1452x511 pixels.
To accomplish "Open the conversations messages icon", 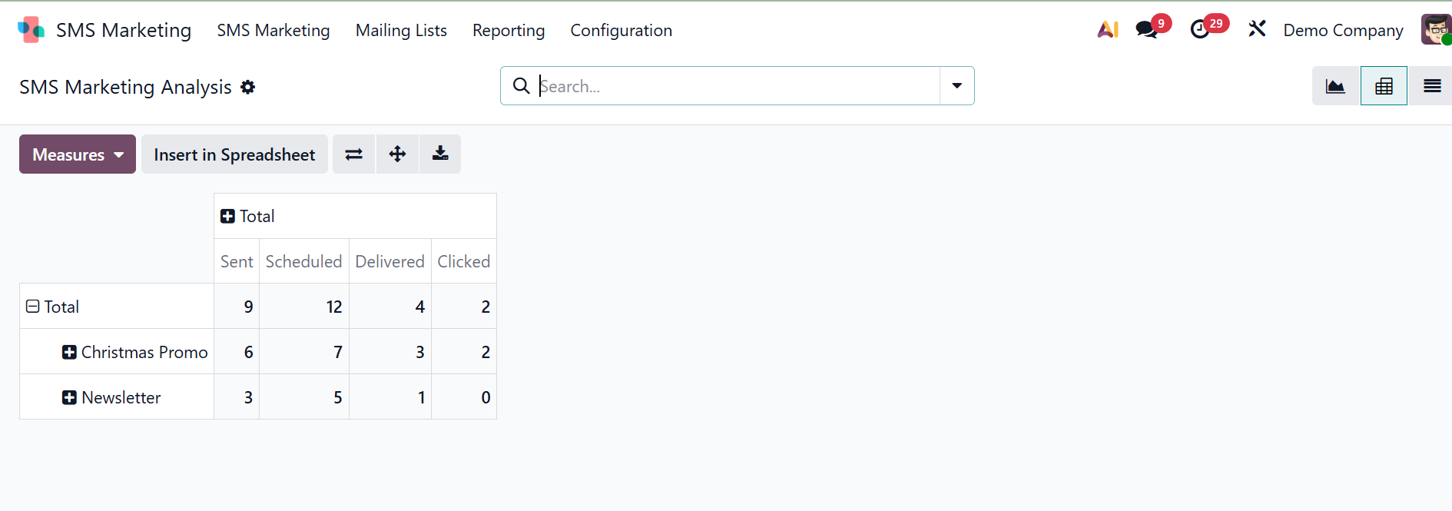I will pos(1147,30).
